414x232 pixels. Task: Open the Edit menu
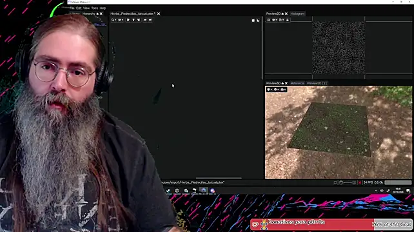coord(79,8)
